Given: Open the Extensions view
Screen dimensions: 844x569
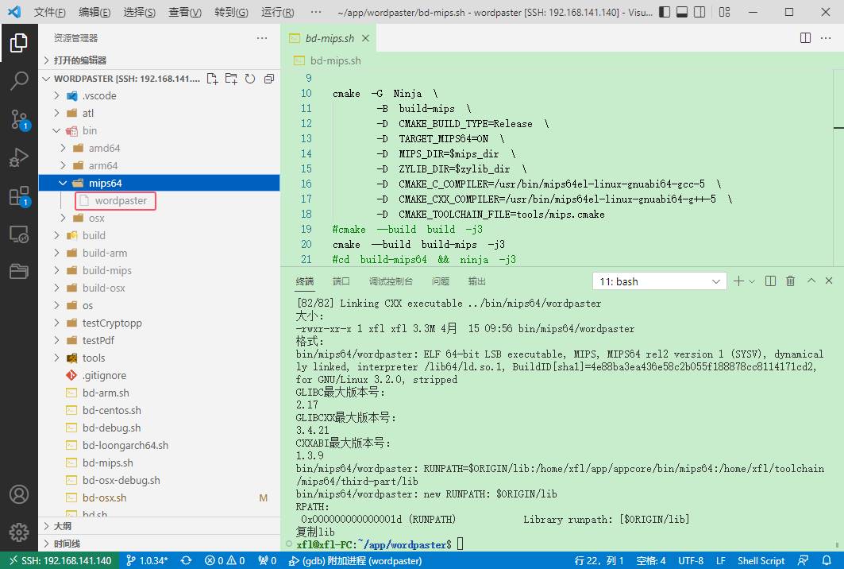Looking at the screenshot, I should coord(18,196).
